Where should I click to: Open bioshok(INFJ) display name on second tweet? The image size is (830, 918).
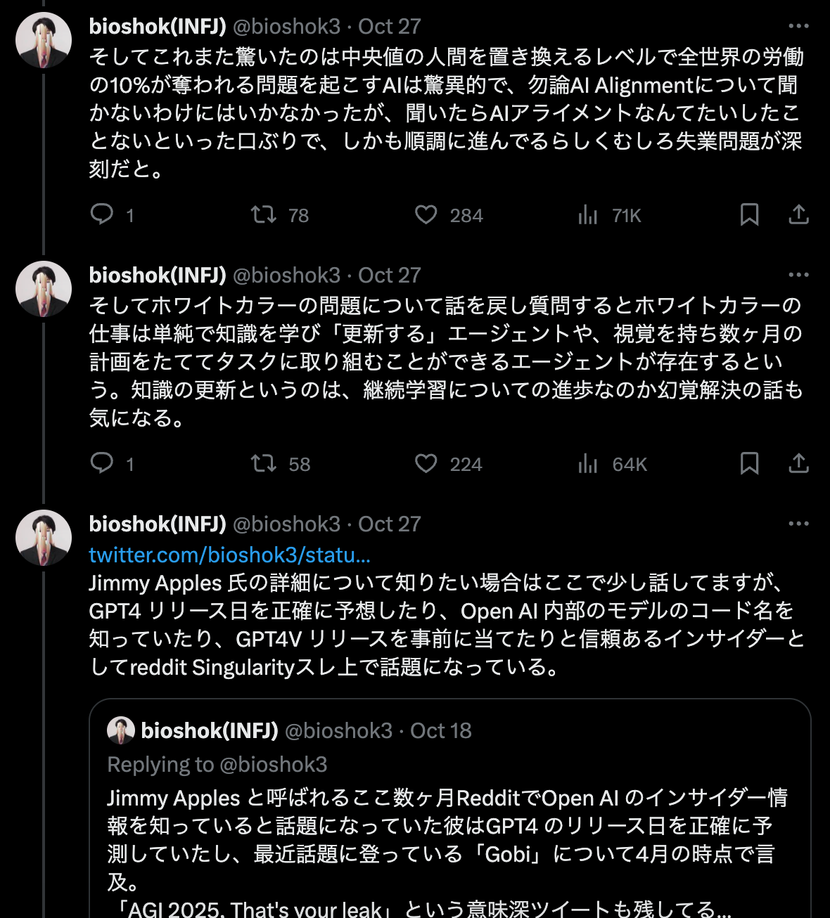158,275
